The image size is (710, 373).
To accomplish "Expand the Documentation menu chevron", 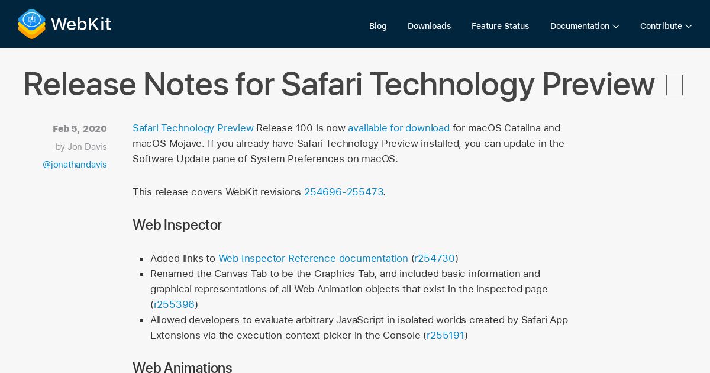I will pyautogui.click(x=616, y=26).
